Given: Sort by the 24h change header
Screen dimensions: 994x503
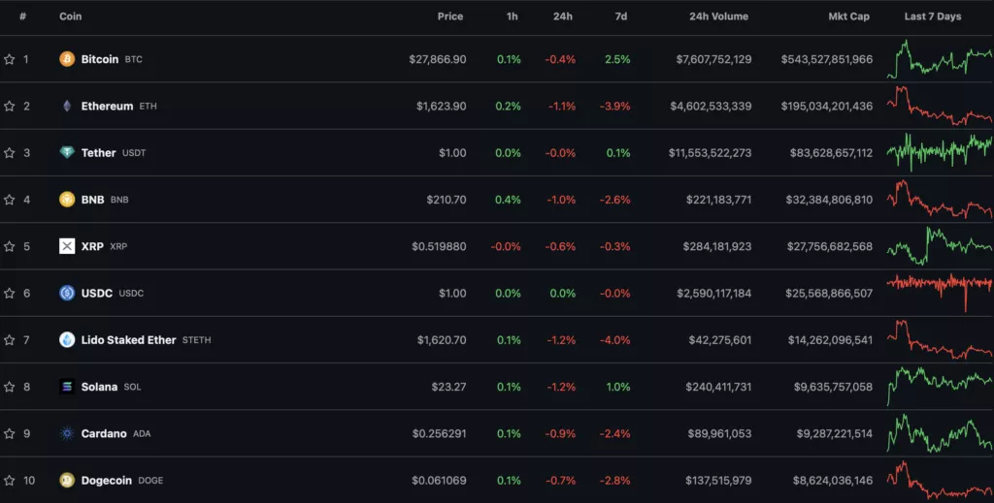Looking at the screenshot, I should point(563,16).
